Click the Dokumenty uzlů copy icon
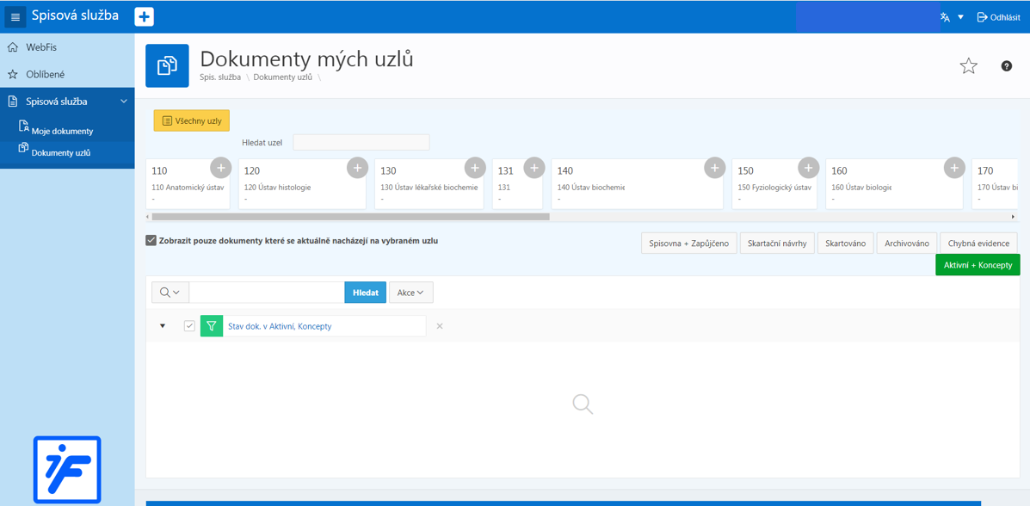Viewport: 1030px width, 506px height. tap(23, 147)
